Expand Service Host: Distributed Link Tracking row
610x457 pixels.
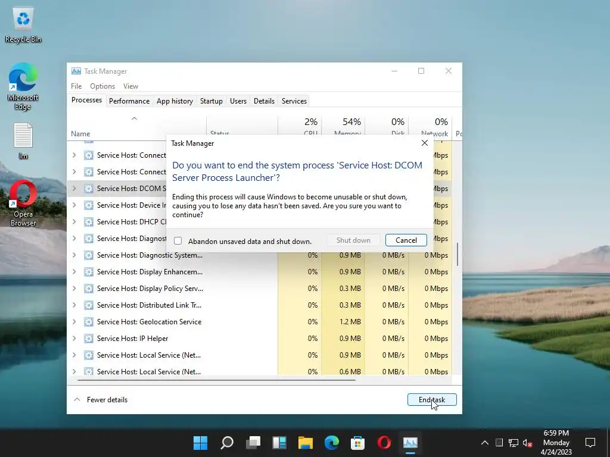pos(74,305)
